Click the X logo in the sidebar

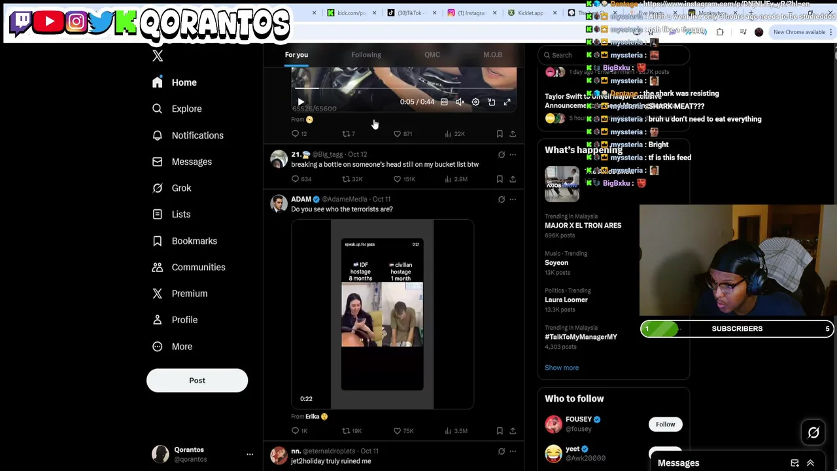click(158, 56)
